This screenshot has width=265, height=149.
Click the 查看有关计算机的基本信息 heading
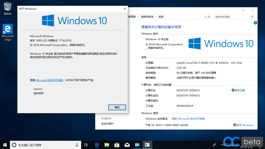tap(161, 27)
